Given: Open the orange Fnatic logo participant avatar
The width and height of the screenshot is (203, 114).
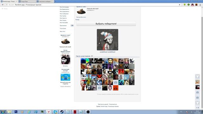Looking at the screenshot, I should tap(121, 66).
